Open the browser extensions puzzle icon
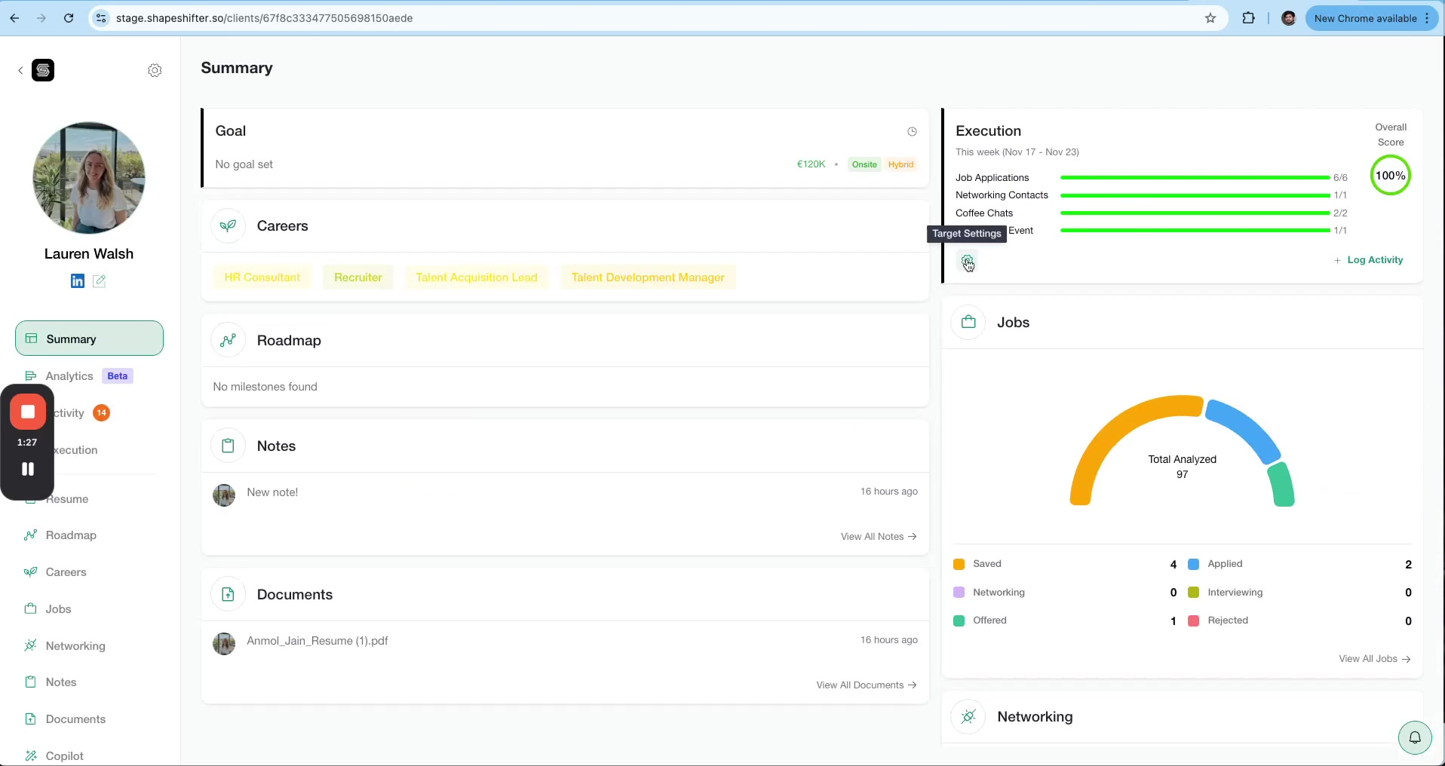 point(1248,18)
